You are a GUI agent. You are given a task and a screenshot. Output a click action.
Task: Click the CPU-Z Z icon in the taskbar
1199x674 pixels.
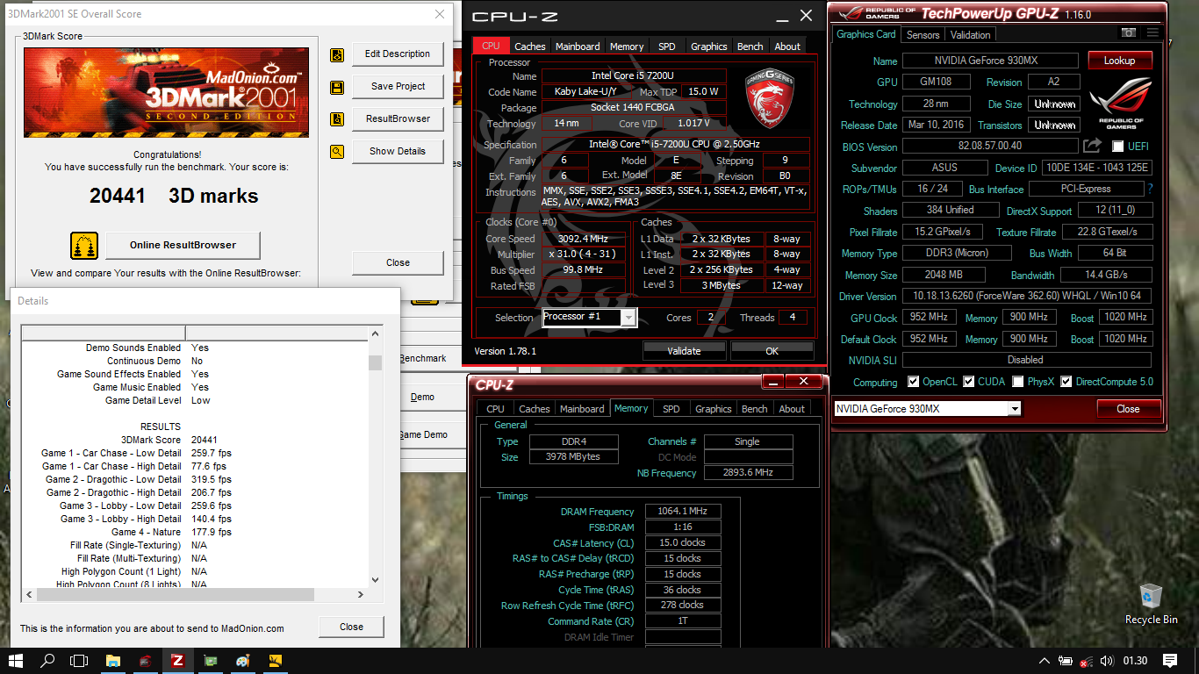pyautogui.click(x=177, y=660)
